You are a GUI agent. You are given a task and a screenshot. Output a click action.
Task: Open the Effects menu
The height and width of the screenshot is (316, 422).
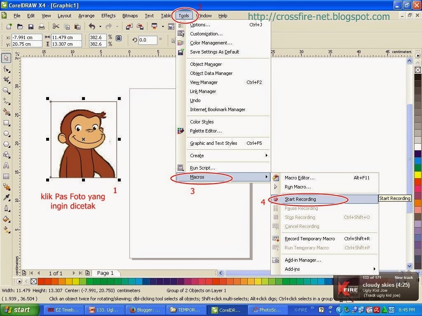[108, 16]
